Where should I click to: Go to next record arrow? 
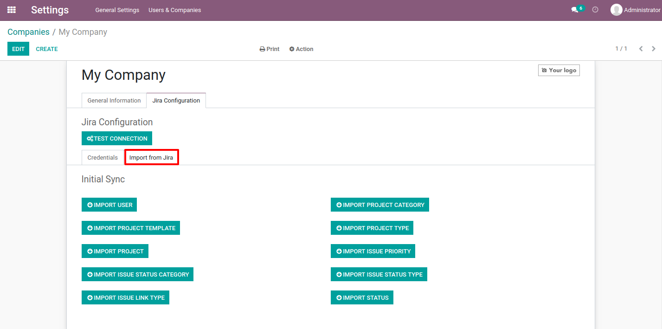(654, 49)
